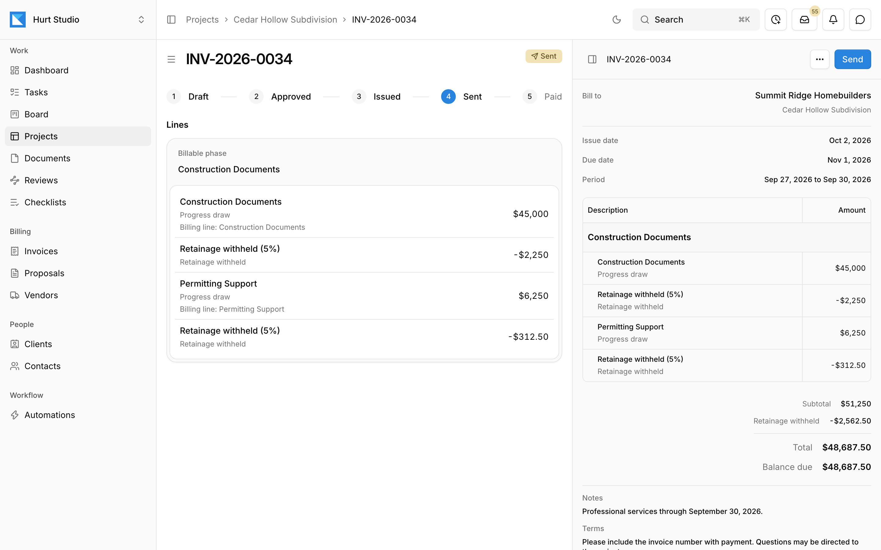Select the Sent step
Screen dimensions: 881x550
pyautogui.click(x=461, y=97)
